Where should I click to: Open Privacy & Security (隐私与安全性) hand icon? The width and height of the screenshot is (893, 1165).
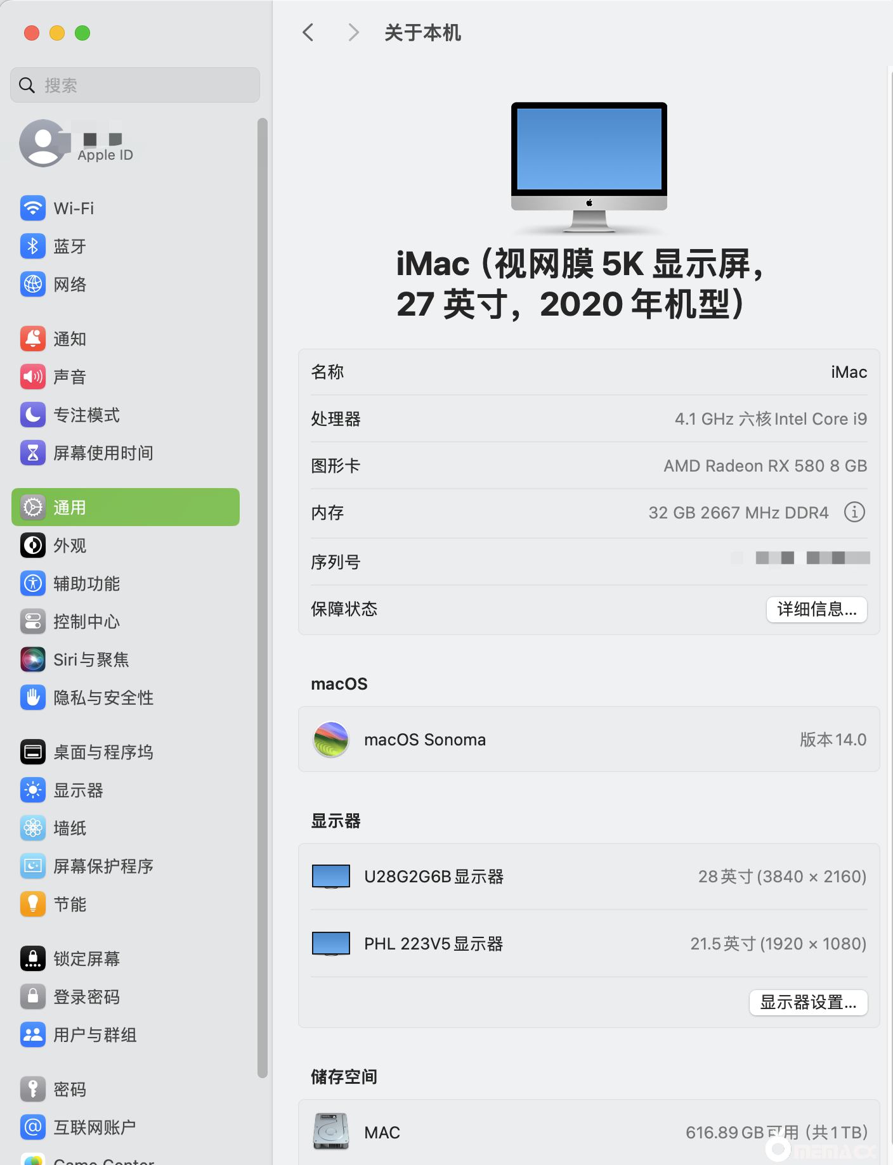pyautogui.click(x=32, y=697)
